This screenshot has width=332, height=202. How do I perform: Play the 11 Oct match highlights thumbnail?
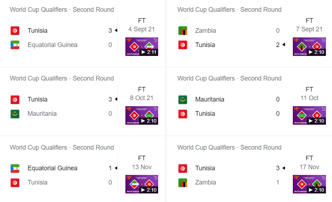309,115
